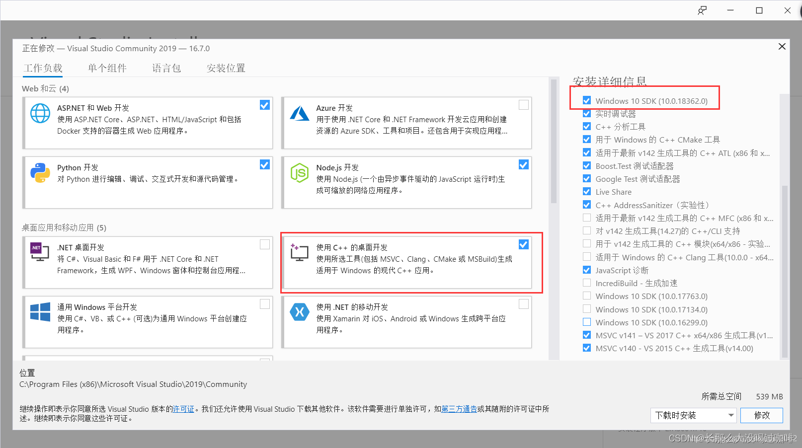This screenshot has height=448, width=802.
Task: Click the 修改 button
Action: [x=762, y=415]
